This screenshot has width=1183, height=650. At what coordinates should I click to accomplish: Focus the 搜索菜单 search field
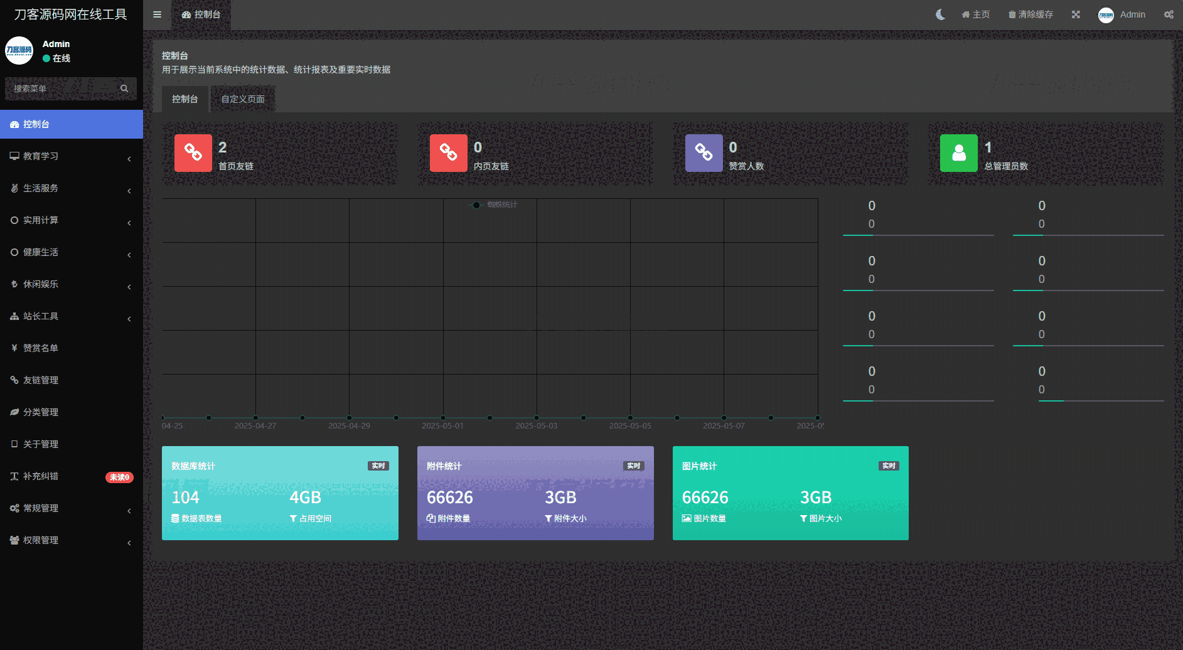63,88
